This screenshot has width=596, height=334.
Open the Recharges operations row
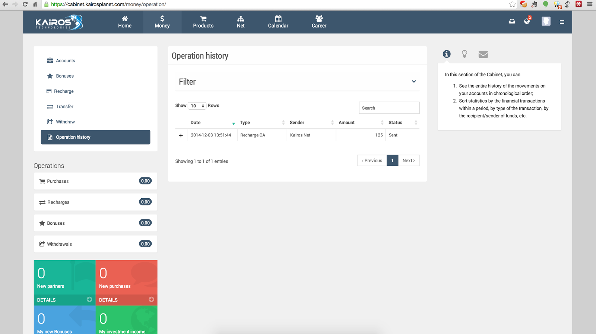[95, 202]
